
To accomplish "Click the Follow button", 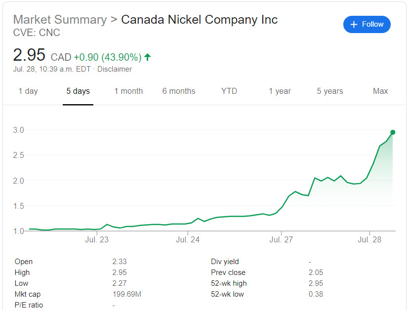I will [x=367, y=24].
